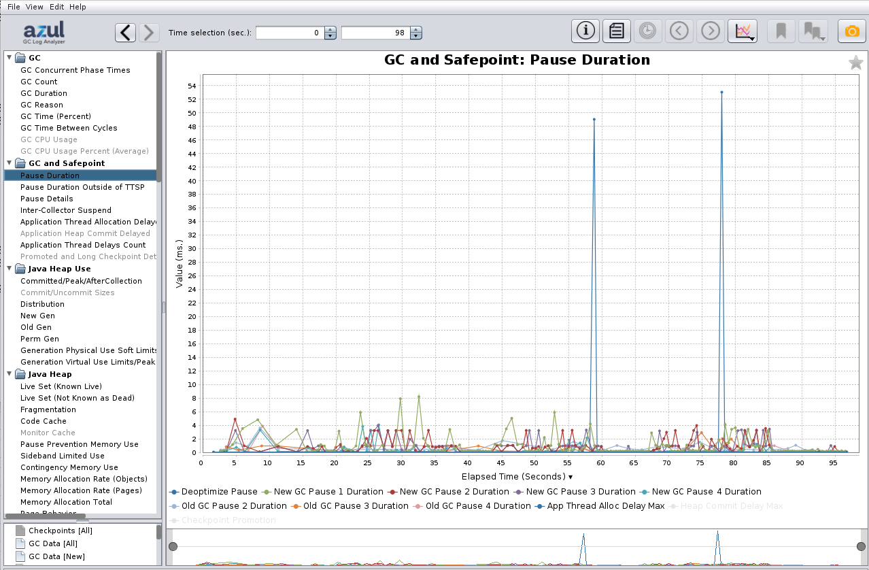Go back with the left chevron button

pos(125,33)
